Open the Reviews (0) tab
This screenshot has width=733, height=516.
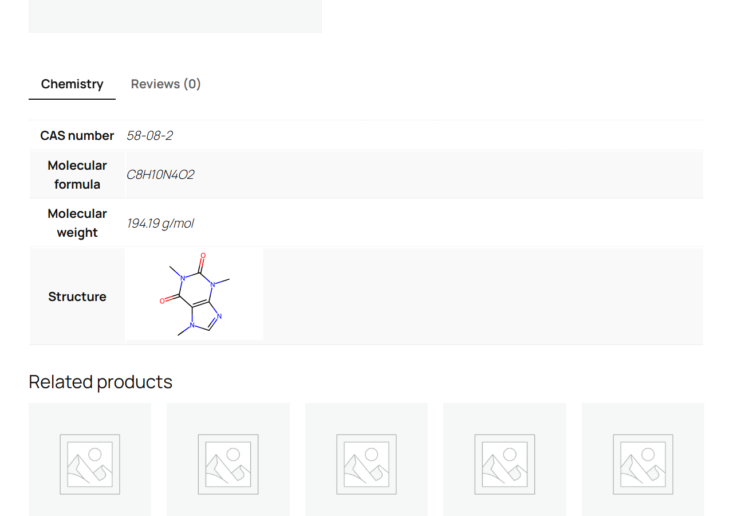click(x=166, y=84)
